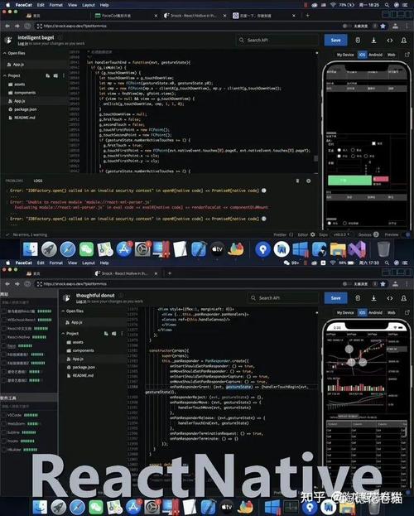
Task: Focus Search API field in intelligent bagel snack
Action: point(277,40)
